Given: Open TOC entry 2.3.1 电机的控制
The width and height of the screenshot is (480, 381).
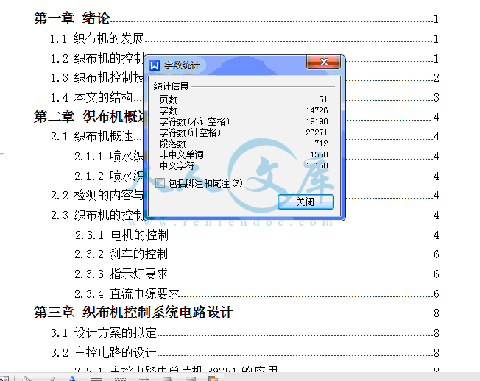Looking at the screenshot, I should click(121, 235).
